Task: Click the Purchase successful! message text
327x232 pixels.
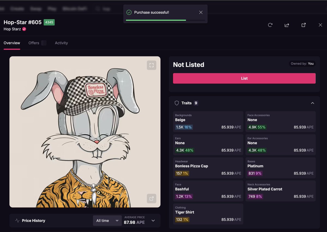Action: [152, 12]
